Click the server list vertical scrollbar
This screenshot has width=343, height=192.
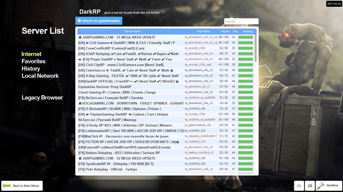pos(256,48)
